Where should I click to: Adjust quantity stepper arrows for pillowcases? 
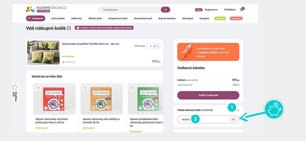pyautogui.click(x=158, y=46)
